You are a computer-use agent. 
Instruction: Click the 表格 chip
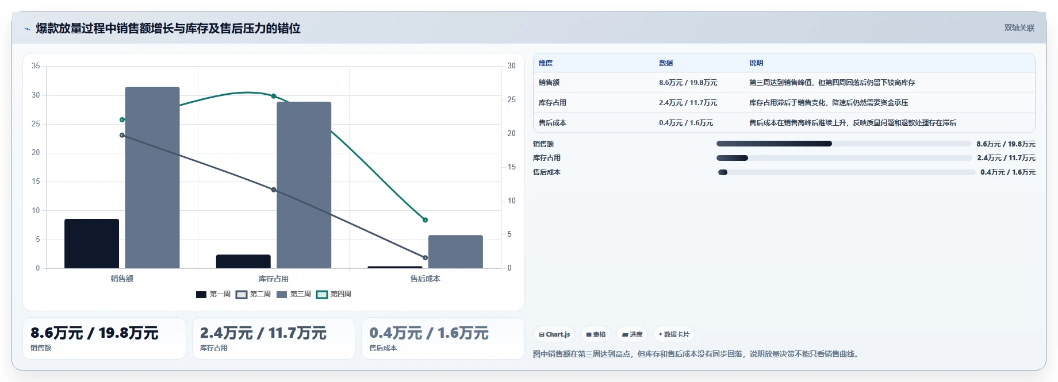(596, 334)
